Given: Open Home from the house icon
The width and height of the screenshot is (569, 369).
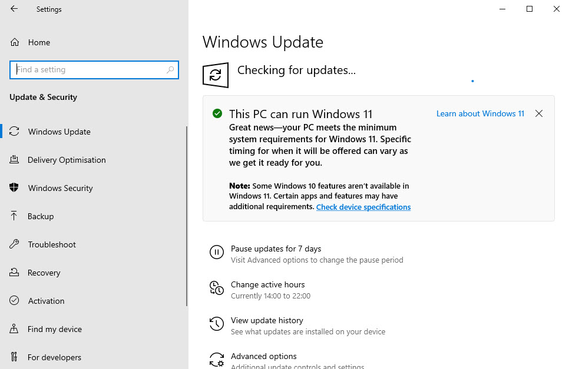Looking at the screenshot, I should 15,42.
